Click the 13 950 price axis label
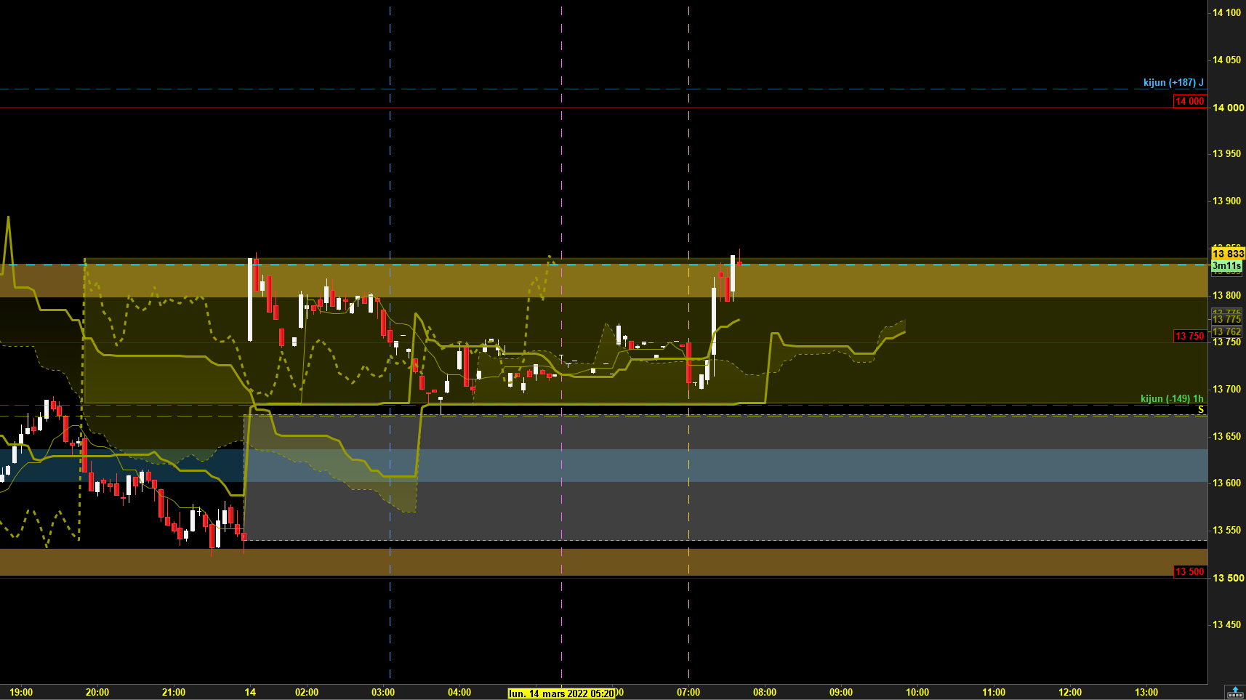The width and height of the screenshot is (1246, 700). click(1227, 153)
